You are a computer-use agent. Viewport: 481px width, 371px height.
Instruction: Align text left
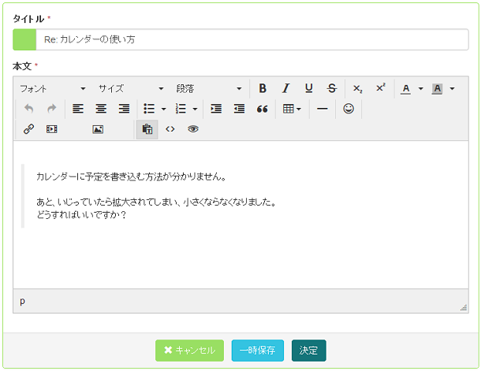[x=77, y=109]
